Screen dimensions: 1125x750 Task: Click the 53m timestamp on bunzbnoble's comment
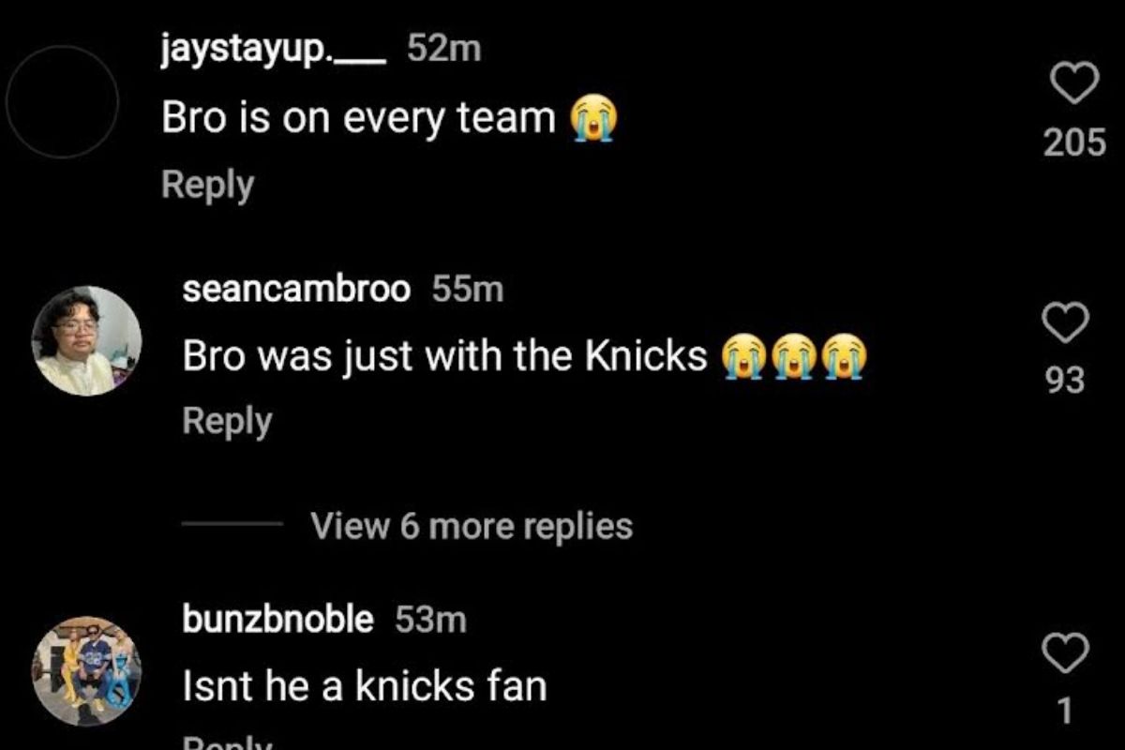[x=431, y=620]
